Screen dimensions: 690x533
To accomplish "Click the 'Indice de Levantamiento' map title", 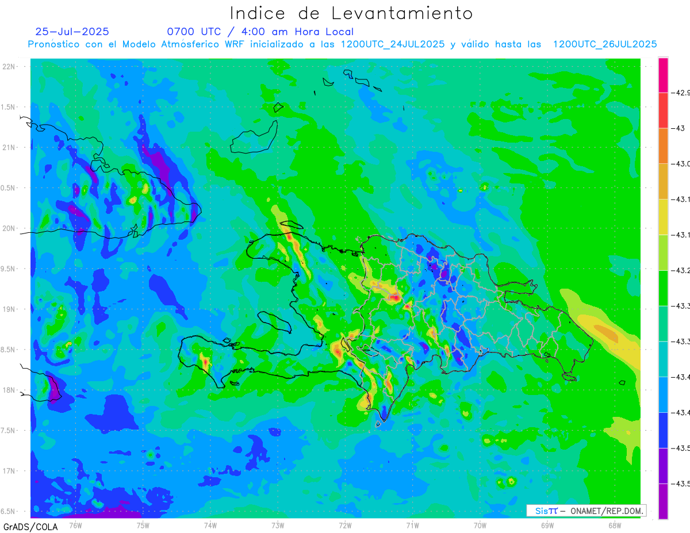I will coord(351,13).
